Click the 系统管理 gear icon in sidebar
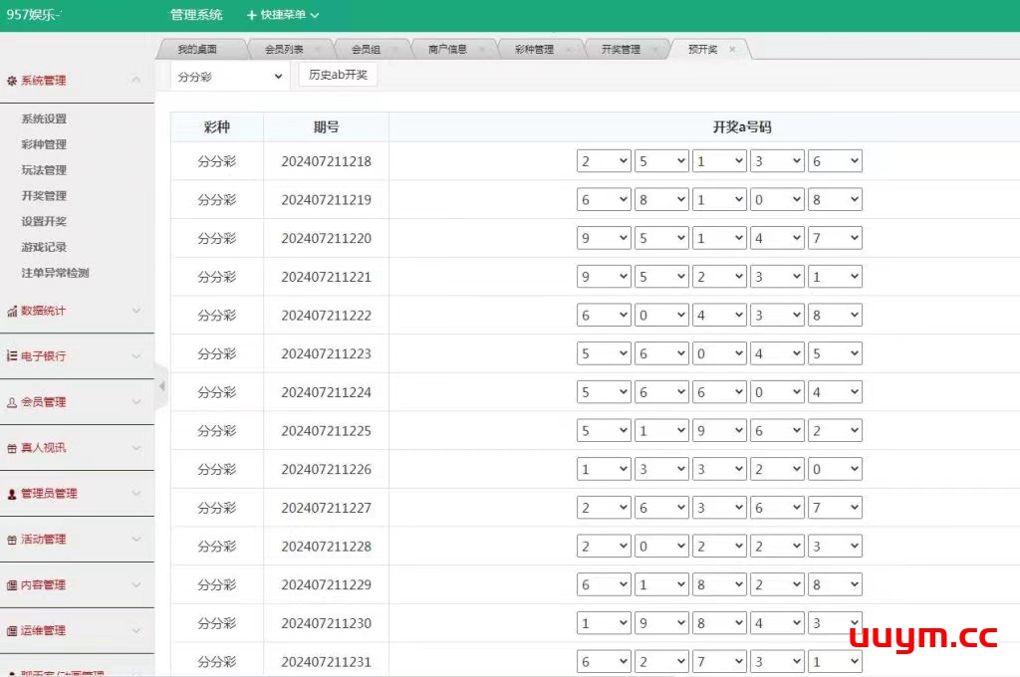This screenshot has width=1020, height=677. 12,81
